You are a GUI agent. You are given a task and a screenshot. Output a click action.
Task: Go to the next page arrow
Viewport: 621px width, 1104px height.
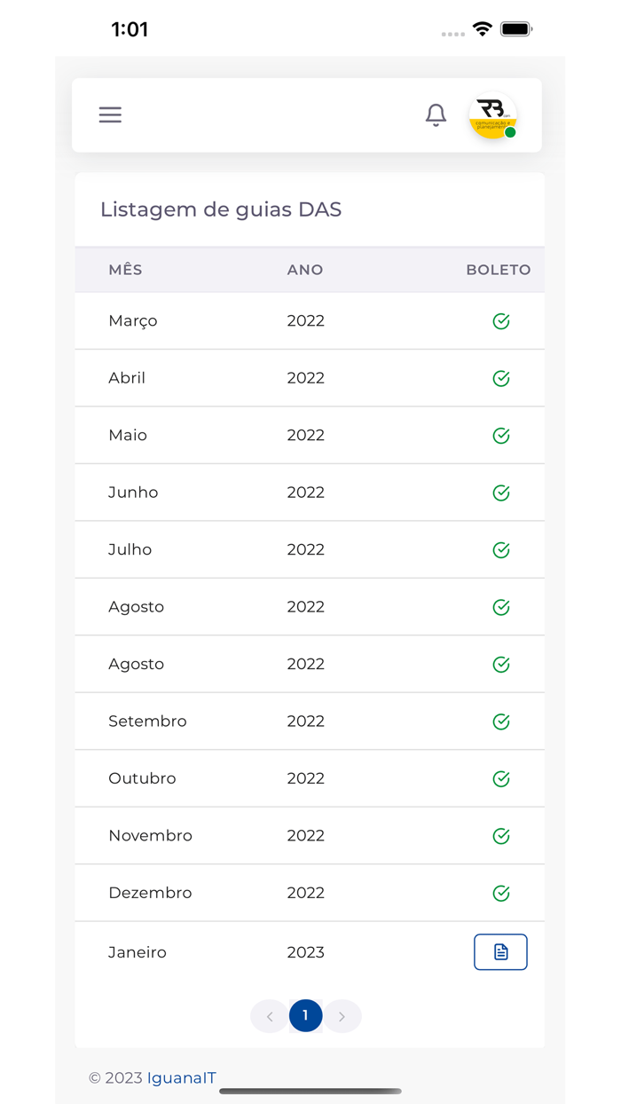(x=342, y=1016)
